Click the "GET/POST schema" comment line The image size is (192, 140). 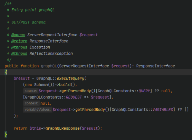coord(28,22)
